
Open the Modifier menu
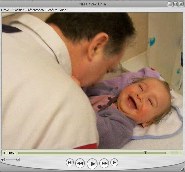[x=18, y=10]
